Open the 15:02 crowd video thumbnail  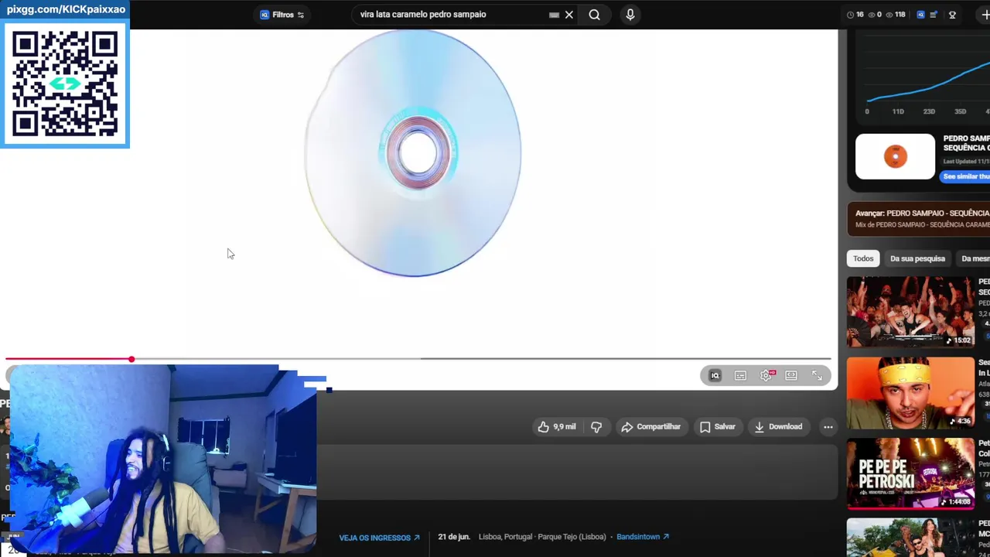[x=910, y=312]
